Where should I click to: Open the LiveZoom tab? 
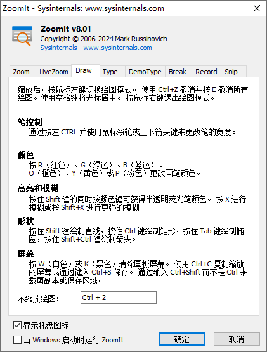pyautogui.click(x=54, y=72)
